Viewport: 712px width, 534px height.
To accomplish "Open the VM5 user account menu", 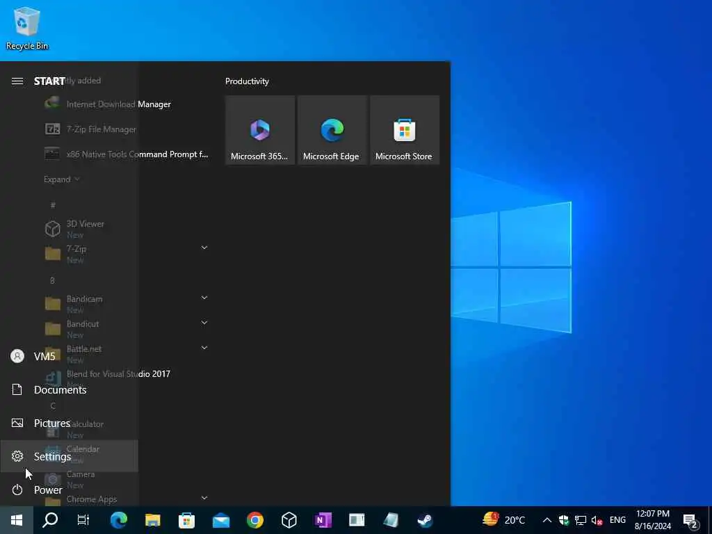I will [69, 356].
